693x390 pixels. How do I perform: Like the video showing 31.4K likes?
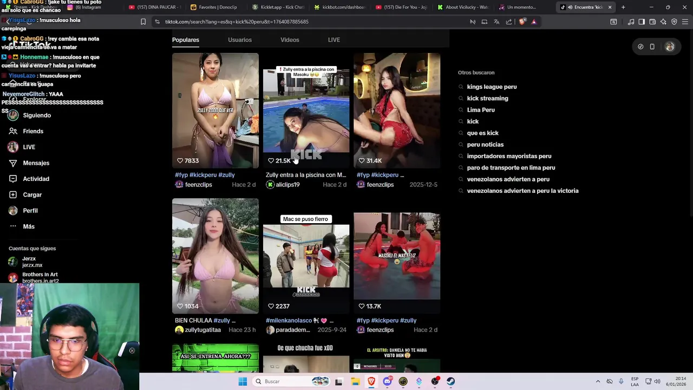click(x=362, y=161)
